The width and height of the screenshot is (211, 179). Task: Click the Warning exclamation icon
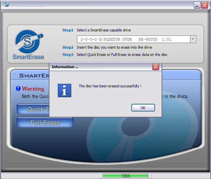pos(18,89)
